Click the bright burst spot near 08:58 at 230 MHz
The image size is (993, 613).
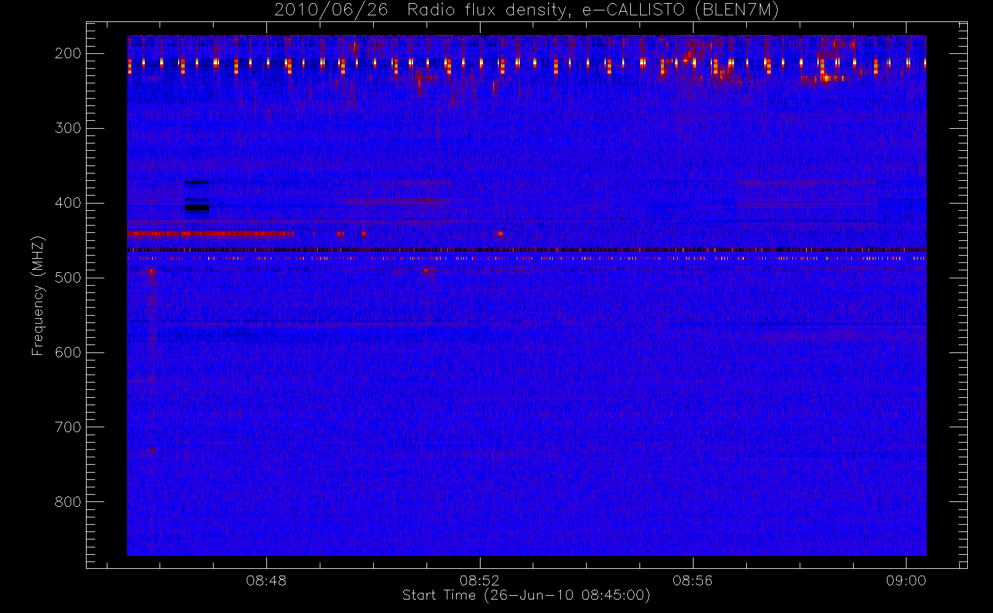coord(825,78)
